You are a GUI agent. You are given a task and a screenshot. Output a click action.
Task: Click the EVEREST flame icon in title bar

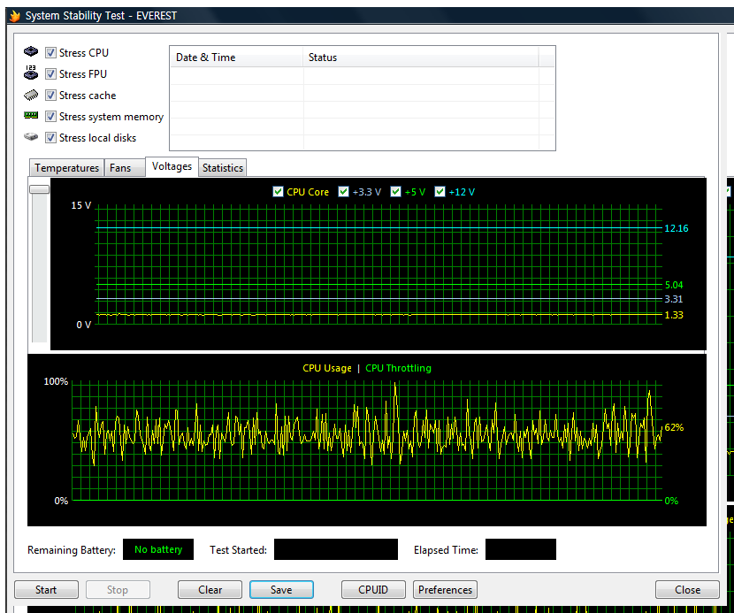[x=14, y=16]
